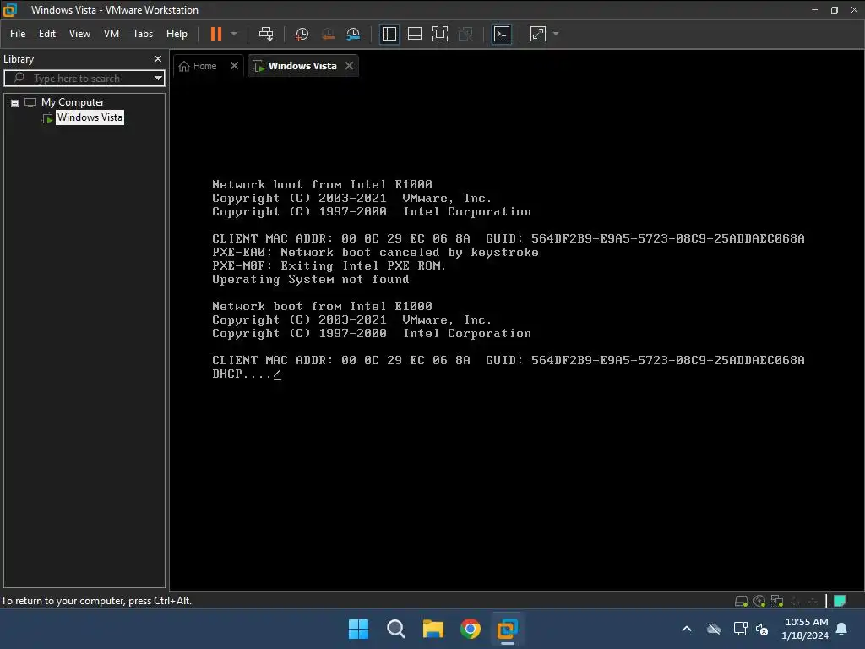Open the File menu

pyautogui.click(x=18, y=34)
